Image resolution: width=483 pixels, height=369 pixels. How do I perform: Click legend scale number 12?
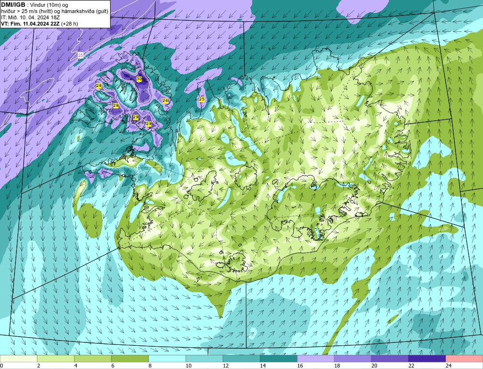(x=226, y=366)
